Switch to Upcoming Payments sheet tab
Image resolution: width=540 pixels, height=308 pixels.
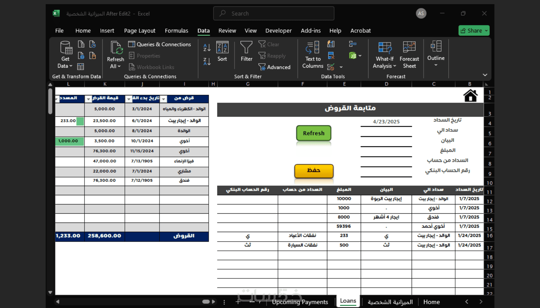pos(300,302)
